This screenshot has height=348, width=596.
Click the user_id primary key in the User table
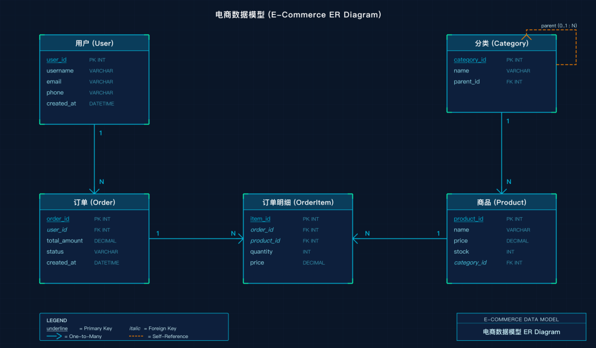coord(56,60)
